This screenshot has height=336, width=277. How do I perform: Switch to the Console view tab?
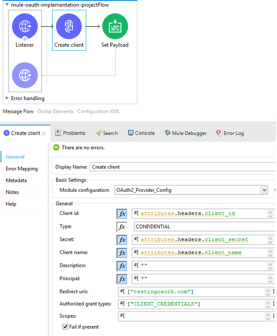[141, 133]
